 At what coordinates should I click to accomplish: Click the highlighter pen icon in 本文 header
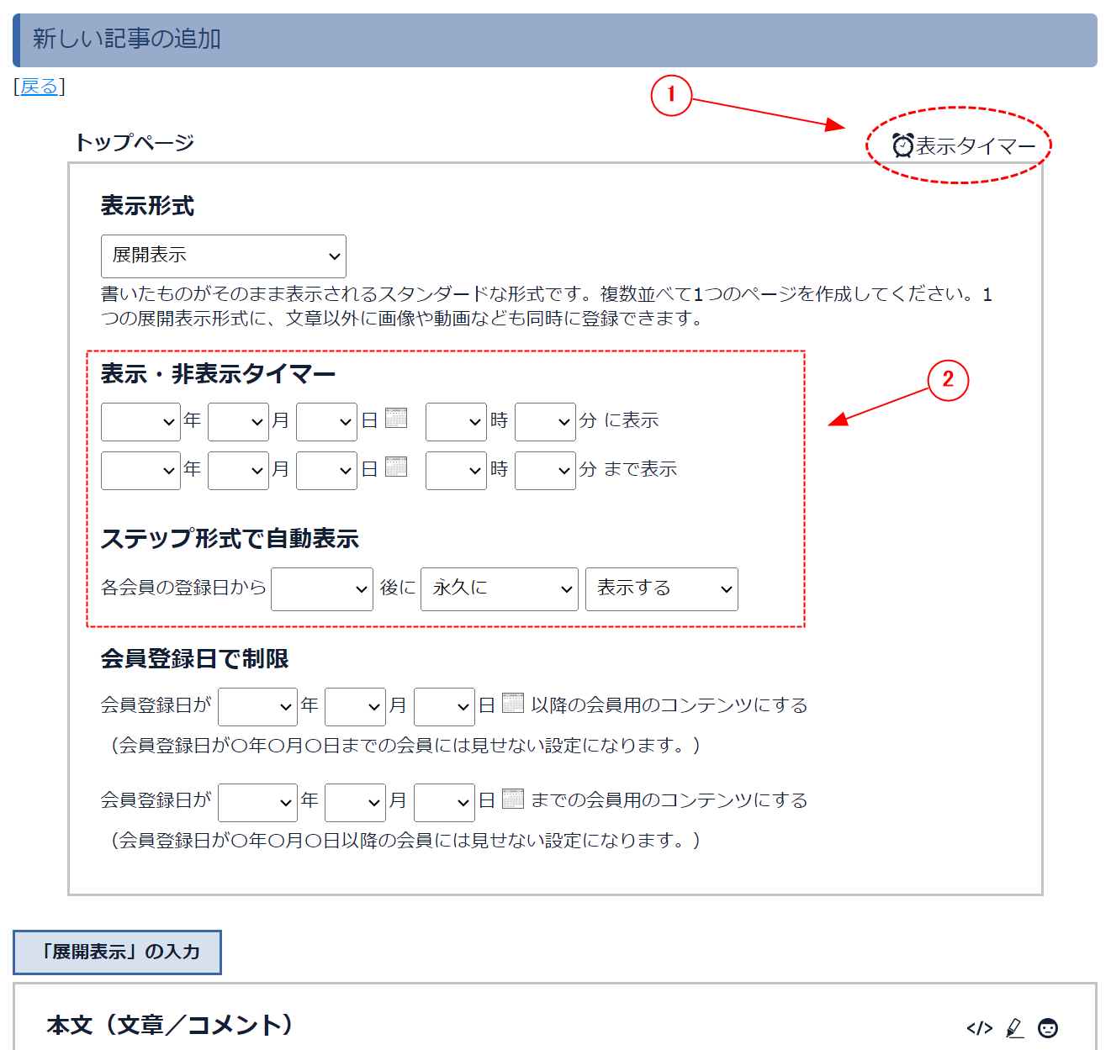point(1014,1027)
